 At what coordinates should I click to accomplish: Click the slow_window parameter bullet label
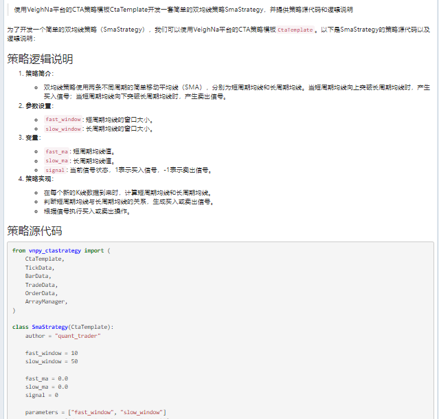point(63,129)
